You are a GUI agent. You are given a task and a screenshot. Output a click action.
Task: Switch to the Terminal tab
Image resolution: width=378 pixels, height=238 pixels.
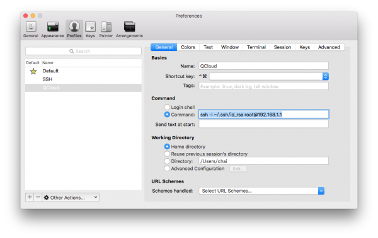pyautogui.click(x=256, y=47)
